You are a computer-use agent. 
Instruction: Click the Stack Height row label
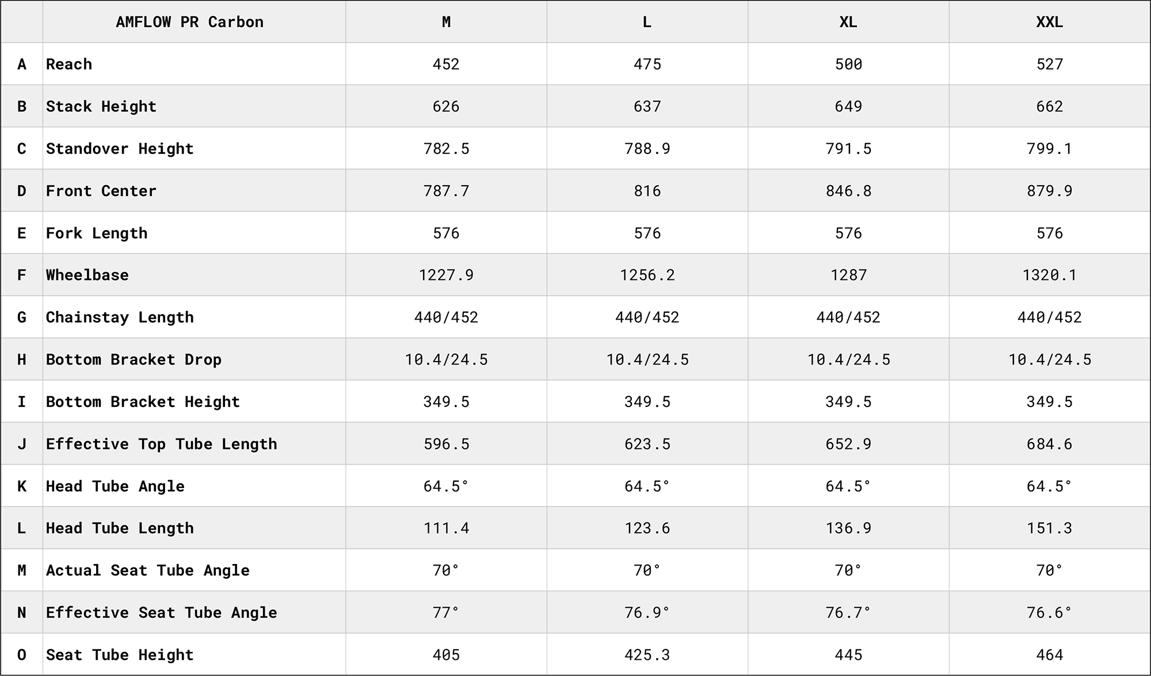(x=101, y=106)
